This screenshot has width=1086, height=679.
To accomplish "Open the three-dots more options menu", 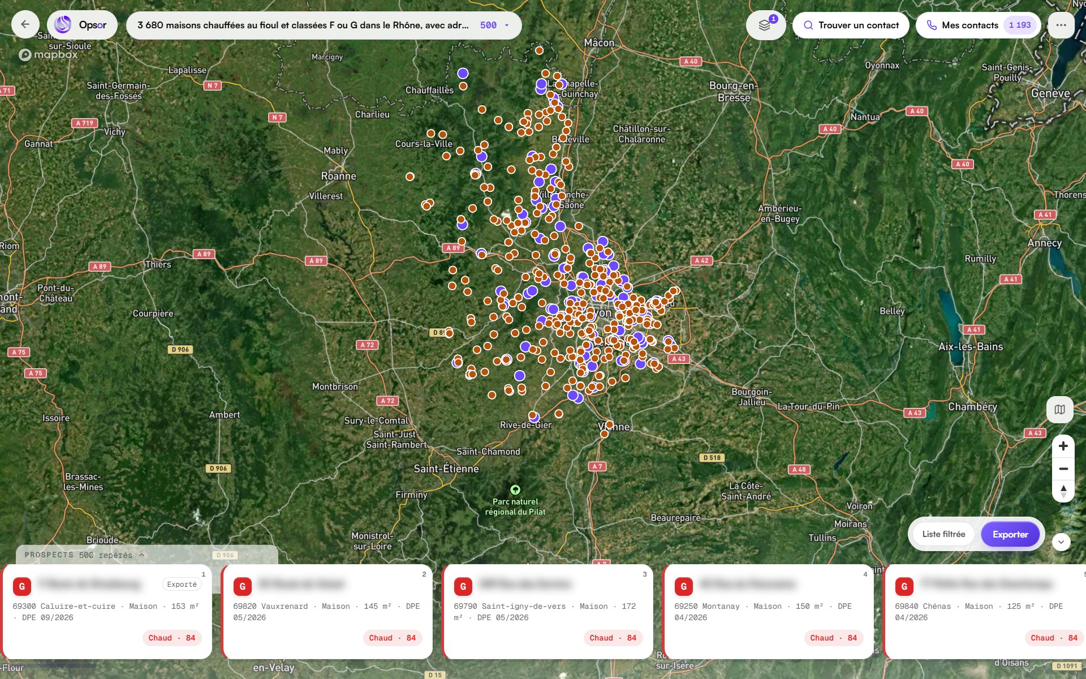I will (x=1061, y=25).
